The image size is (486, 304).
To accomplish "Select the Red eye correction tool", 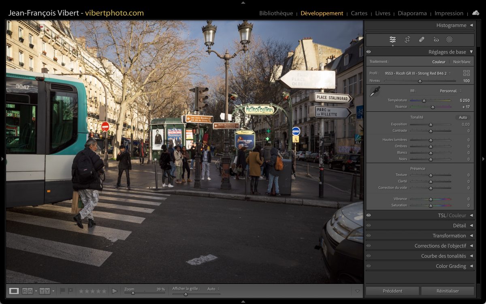I will pos(436,40).
